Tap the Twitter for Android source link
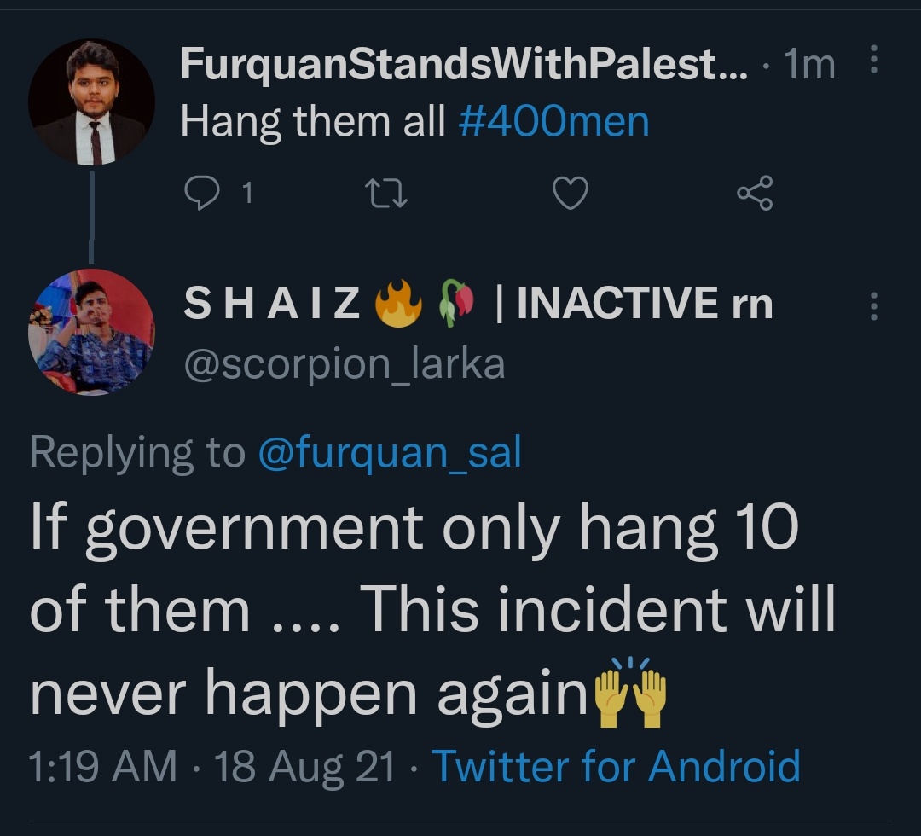Image resolution: width=921 pixels, height=836 pixels. 617,766
